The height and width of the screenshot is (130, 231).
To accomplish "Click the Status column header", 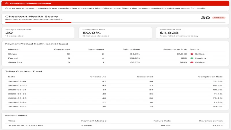I will pyautogui.click(x=194, y=49).
